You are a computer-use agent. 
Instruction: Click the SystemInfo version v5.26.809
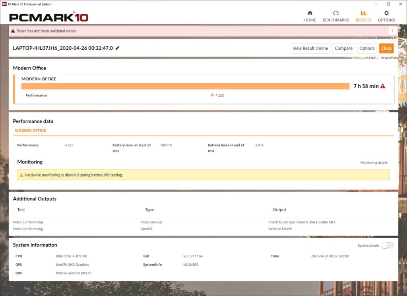[x=190, y=265]
